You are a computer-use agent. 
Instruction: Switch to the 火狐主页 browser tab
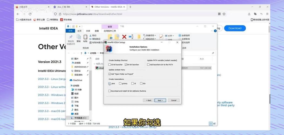[33, 7]
